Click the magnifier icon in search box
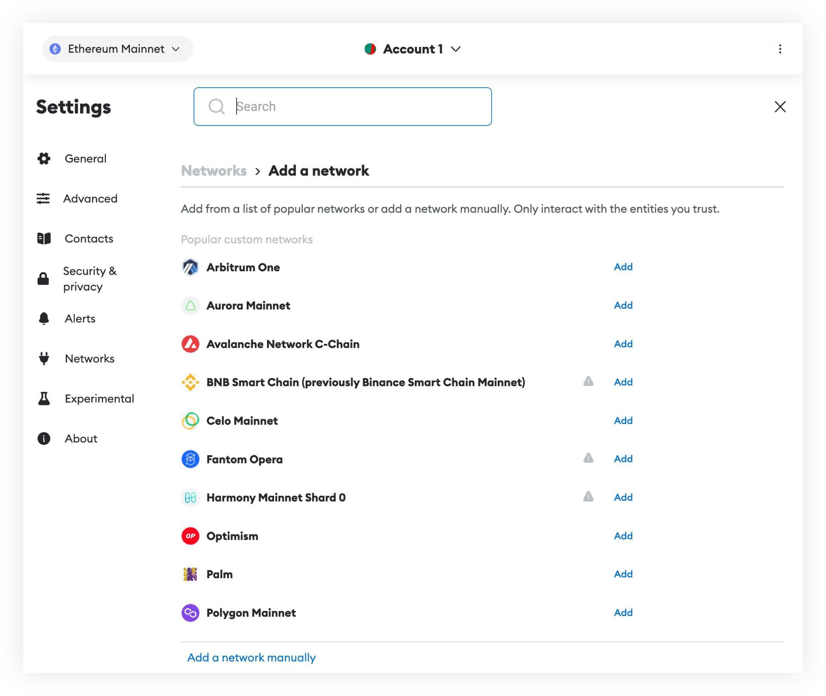 tap(216, 106)
